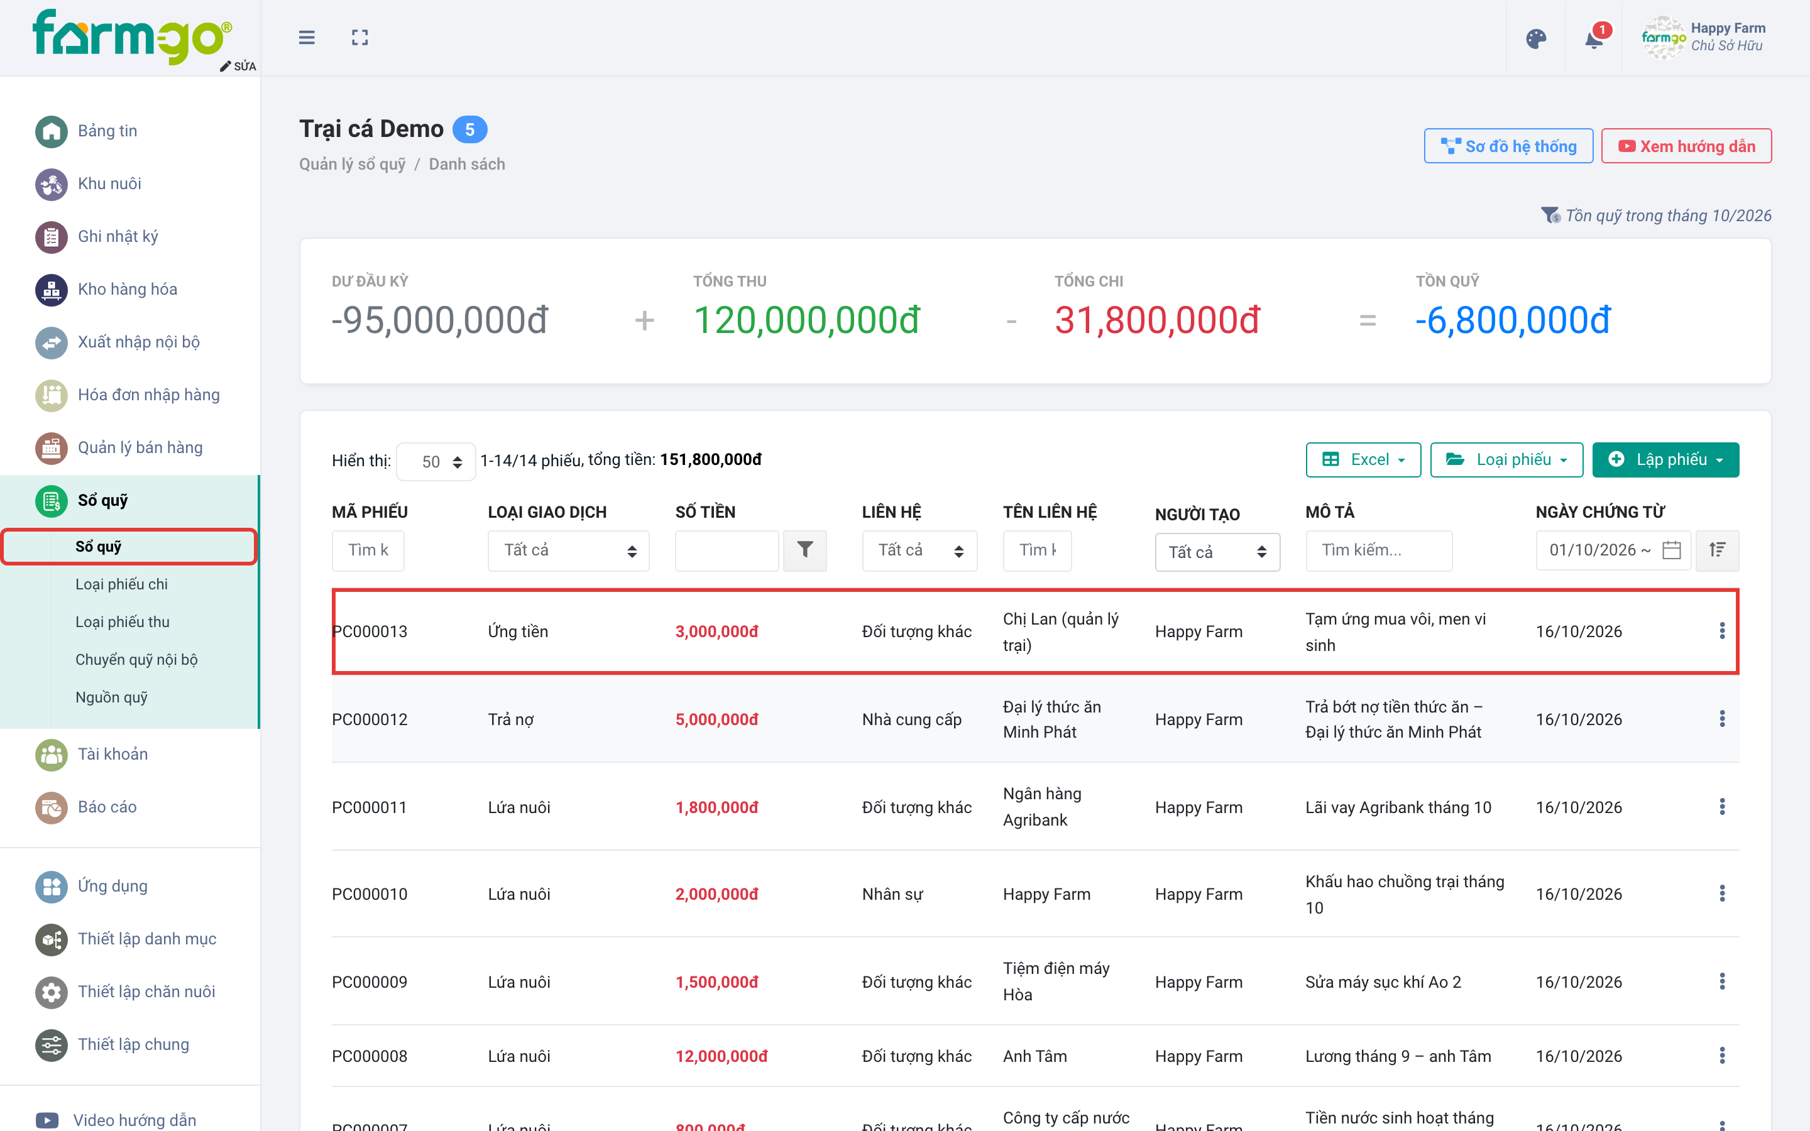Click the Sơ đồ hệ thống button

1508,146
